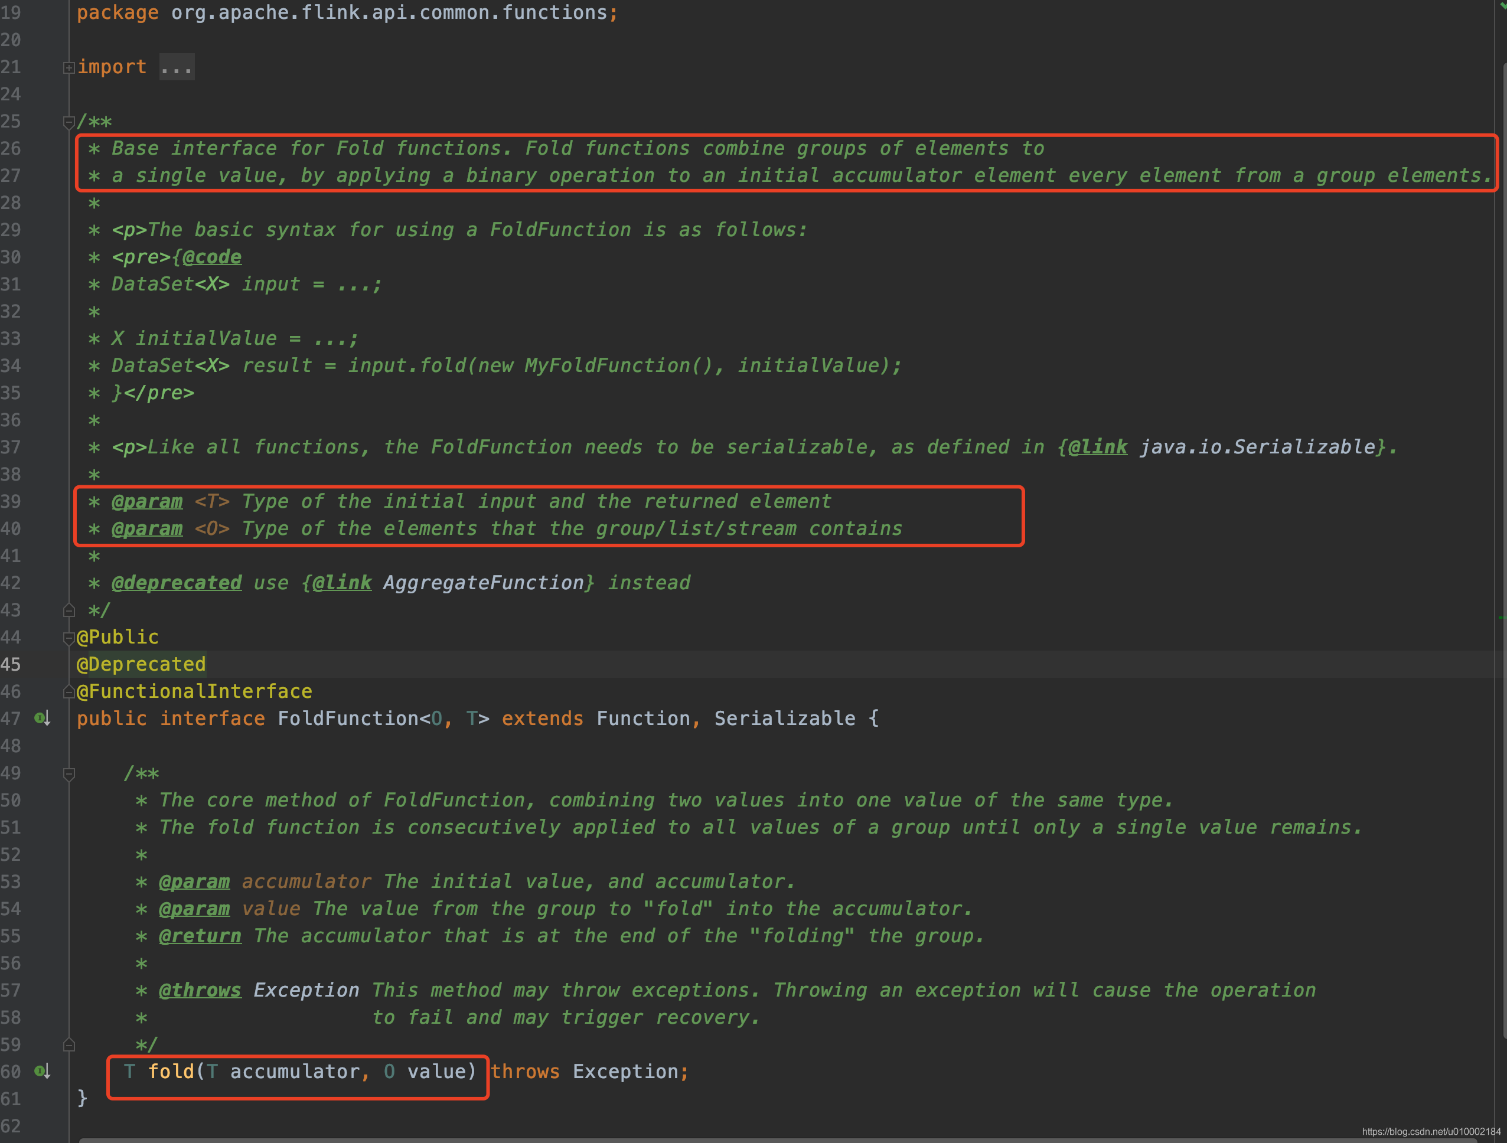This screenshot has width=1507, height=1143.
Task: Click fold end marker beside @FunctionalInterface
Action: click(68, 692)
